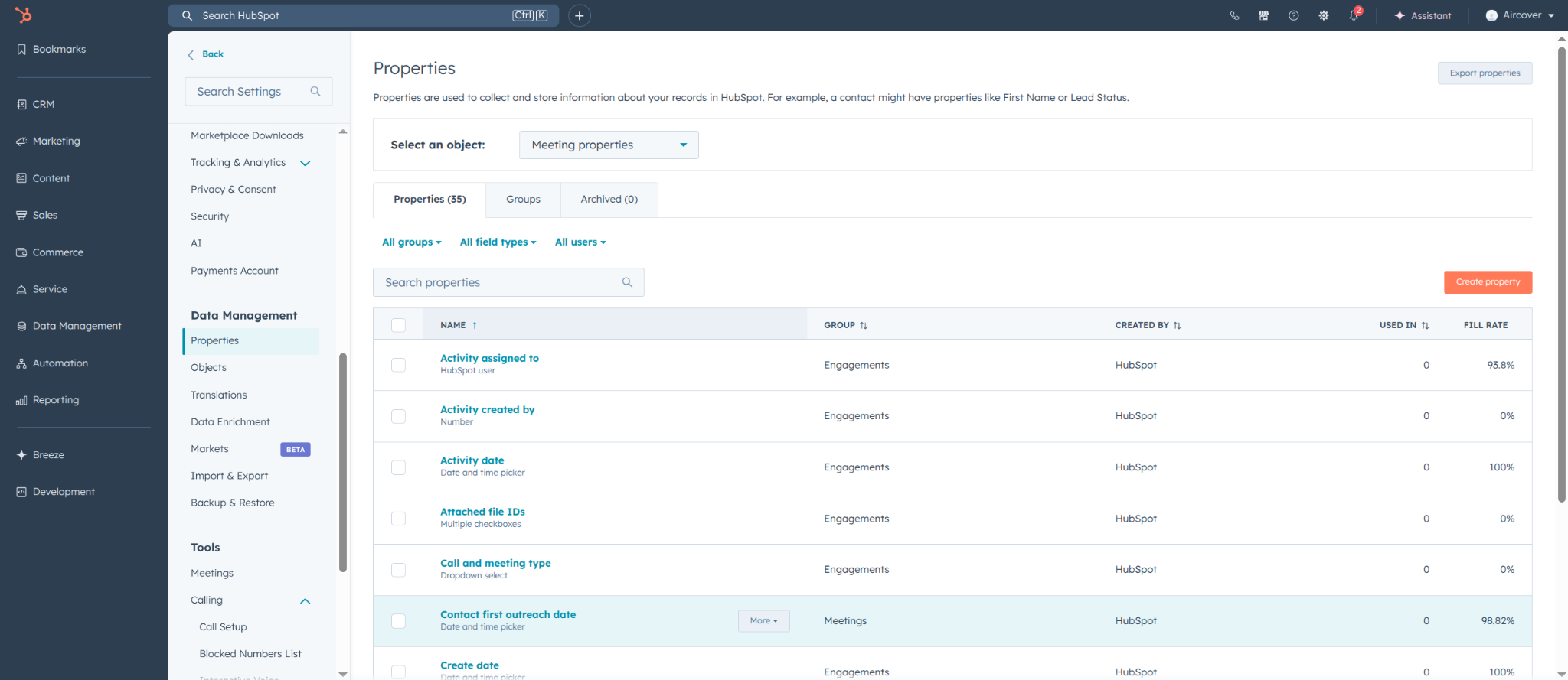Open the Automation navigation menu

tap(52, 363)
